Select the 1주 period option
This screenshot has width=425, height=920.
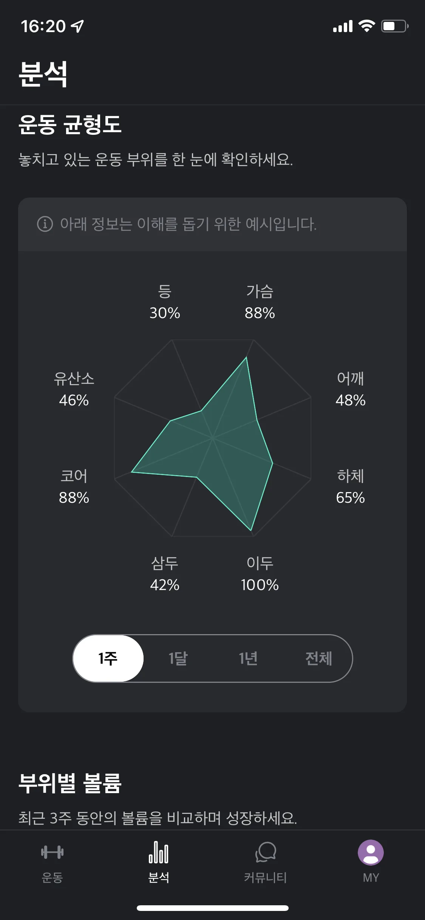pos(108,658)
